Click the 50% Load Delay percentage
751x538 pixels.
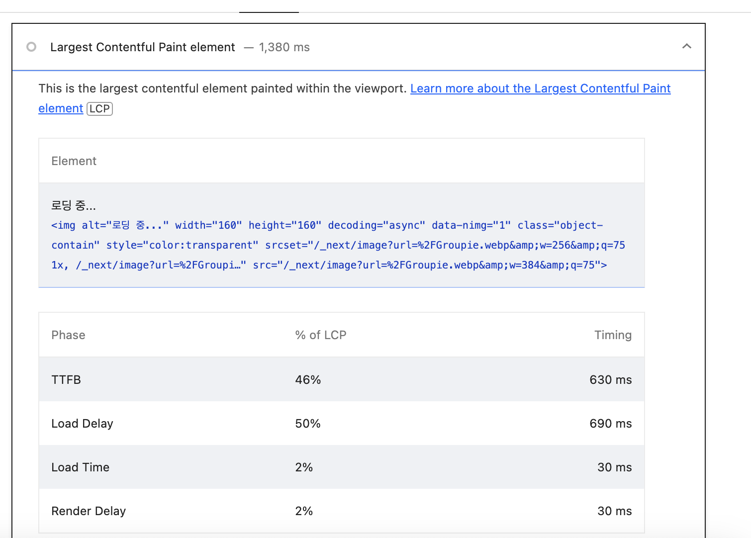(x=308, y=424)
